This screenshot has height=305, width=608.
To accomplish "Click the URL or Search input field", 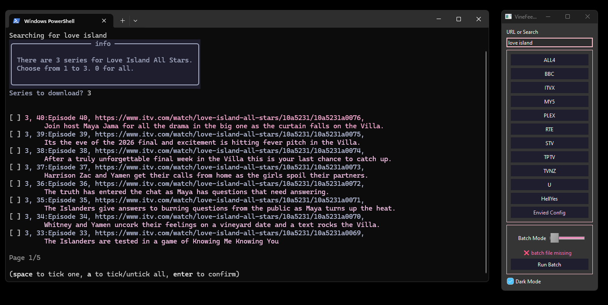I will (x=549, y=43).
